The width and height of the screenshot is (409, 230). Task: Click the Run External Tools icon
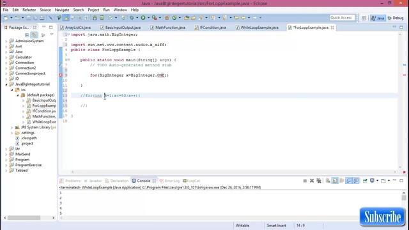155,18
